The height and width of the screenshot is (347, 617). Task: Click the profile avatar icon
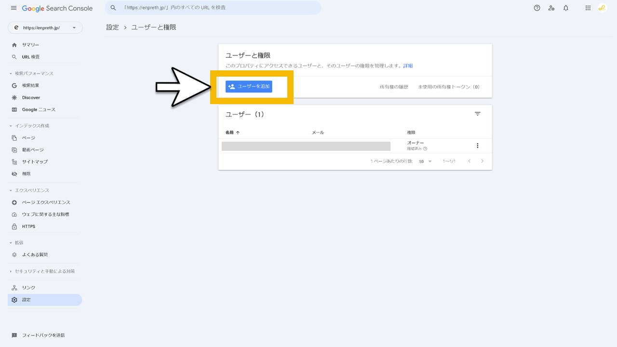point(602,8)
